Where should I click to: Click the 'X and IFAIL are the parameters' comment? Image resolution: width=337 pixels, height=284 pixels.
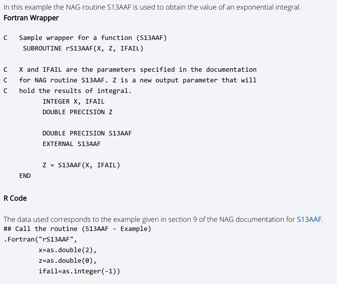tap(130, 70)
